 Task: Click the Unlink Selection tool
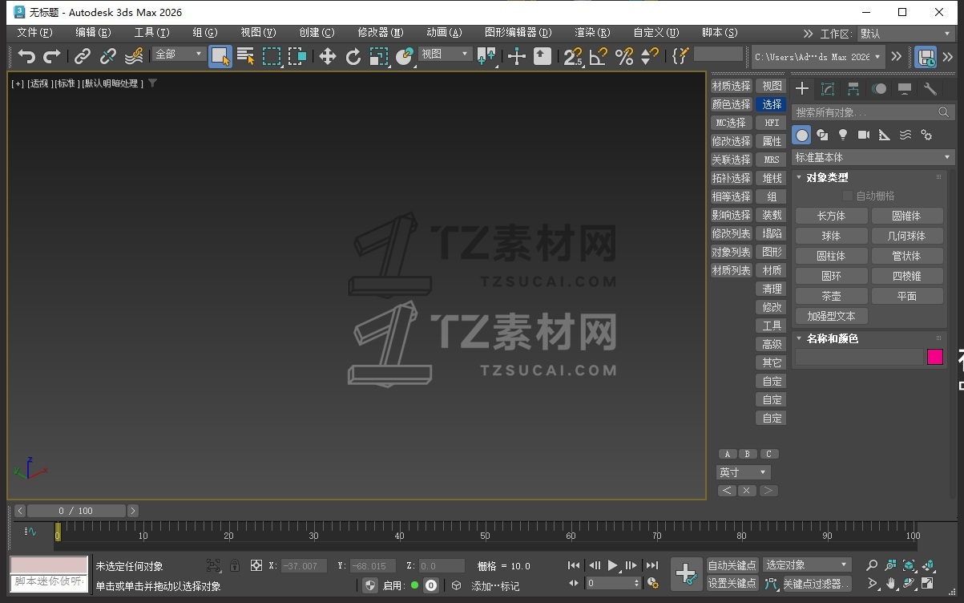pyautogui.click(x=108, y=56)
